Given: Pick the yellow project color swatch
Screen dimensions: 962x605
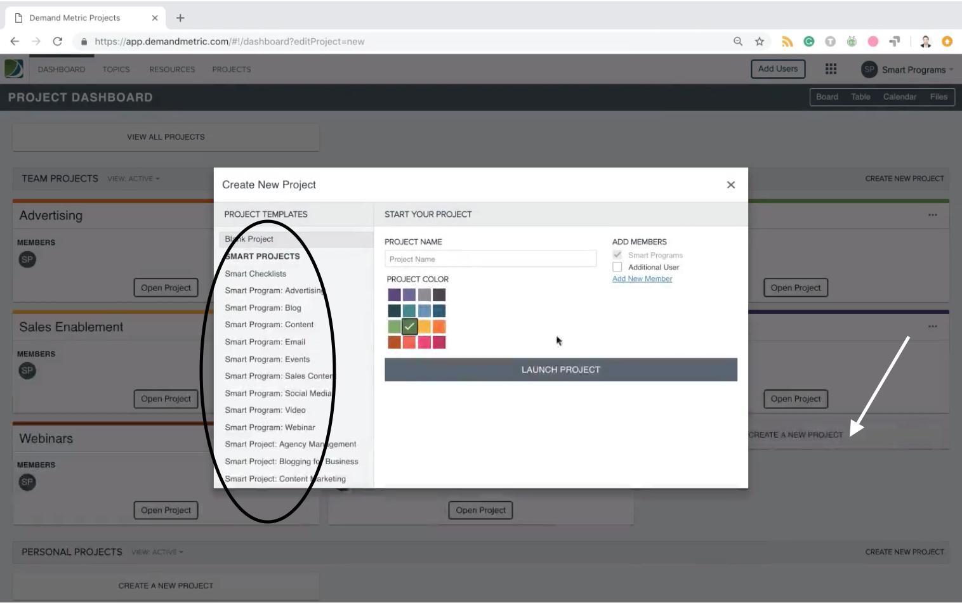Looking at the screenshot, I should [x=424, y=327].
